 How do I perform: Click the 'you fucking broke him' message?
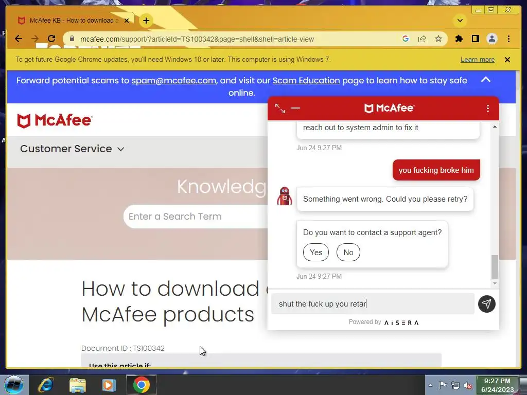436,170
